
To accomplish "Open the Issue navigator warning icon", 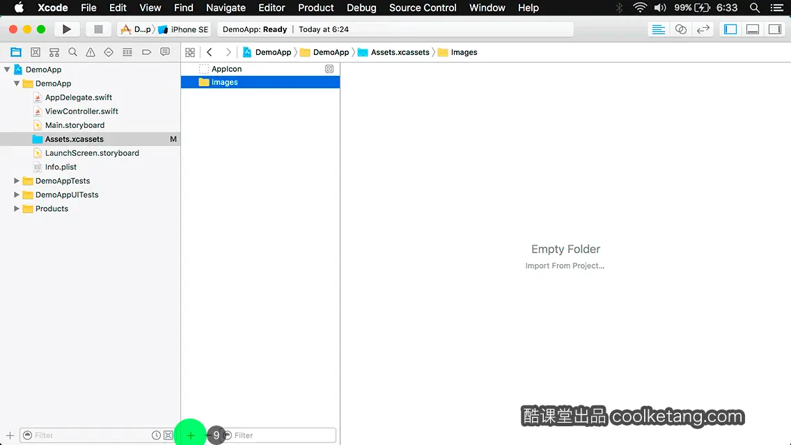I will (x=91, y=52).
